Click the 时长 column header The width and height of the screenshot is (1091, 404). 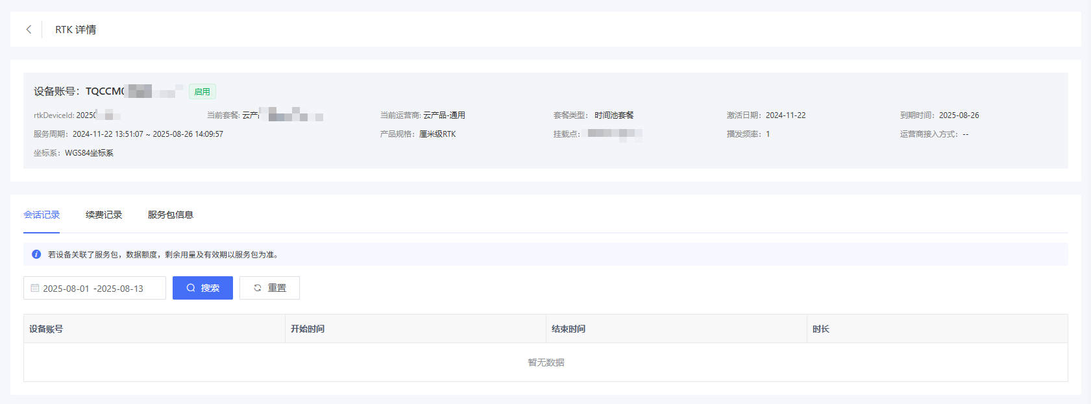(821, 329)
